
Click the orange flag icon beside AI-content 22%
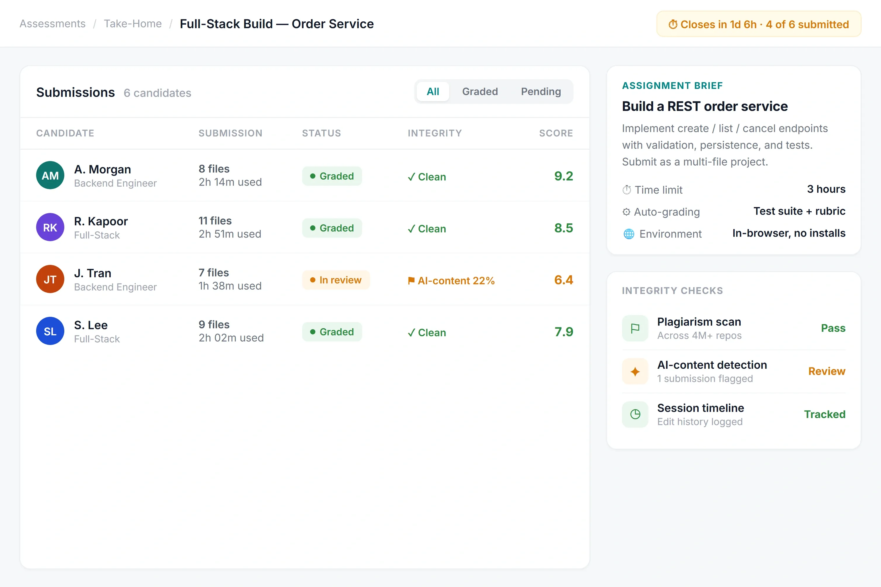point(411,280)
